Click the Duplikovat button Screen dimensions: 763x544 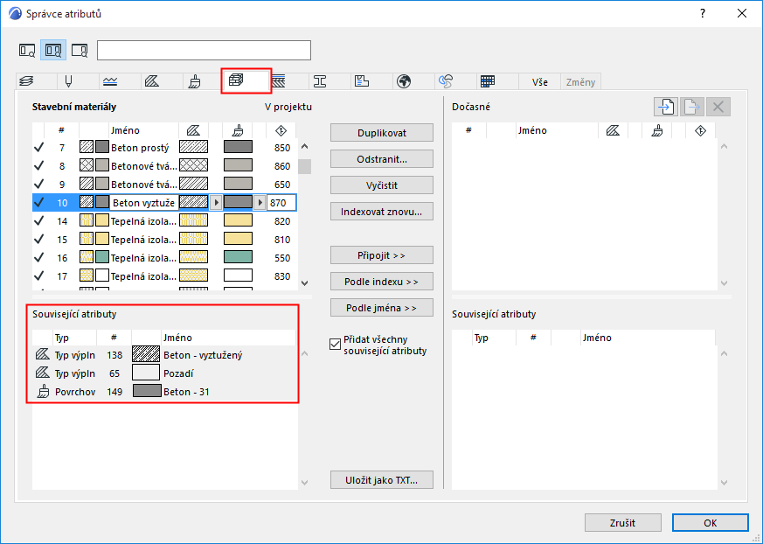[x=381, y=132]
